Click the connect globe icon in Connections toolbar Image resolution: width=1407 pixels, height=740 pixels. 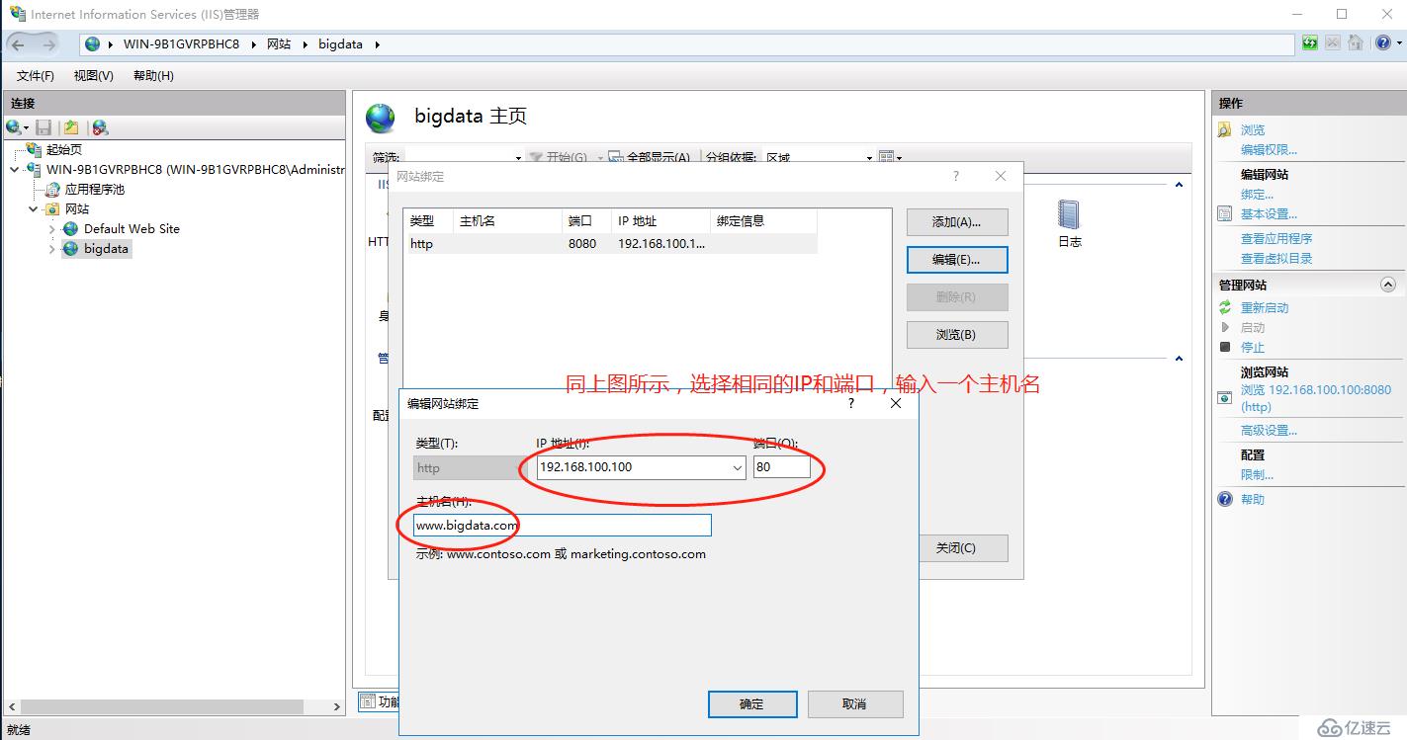[x=14, y=127]
